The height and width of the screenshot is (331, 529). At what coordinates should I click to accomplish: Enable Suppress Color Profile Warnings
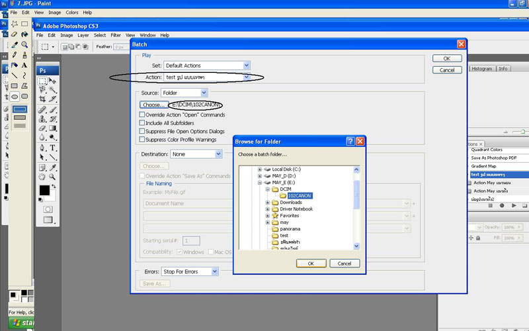pos(142,139)
